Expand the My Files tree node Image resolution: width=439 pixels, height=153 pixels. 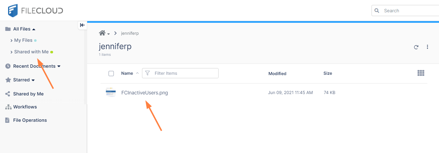coord(12,41)
